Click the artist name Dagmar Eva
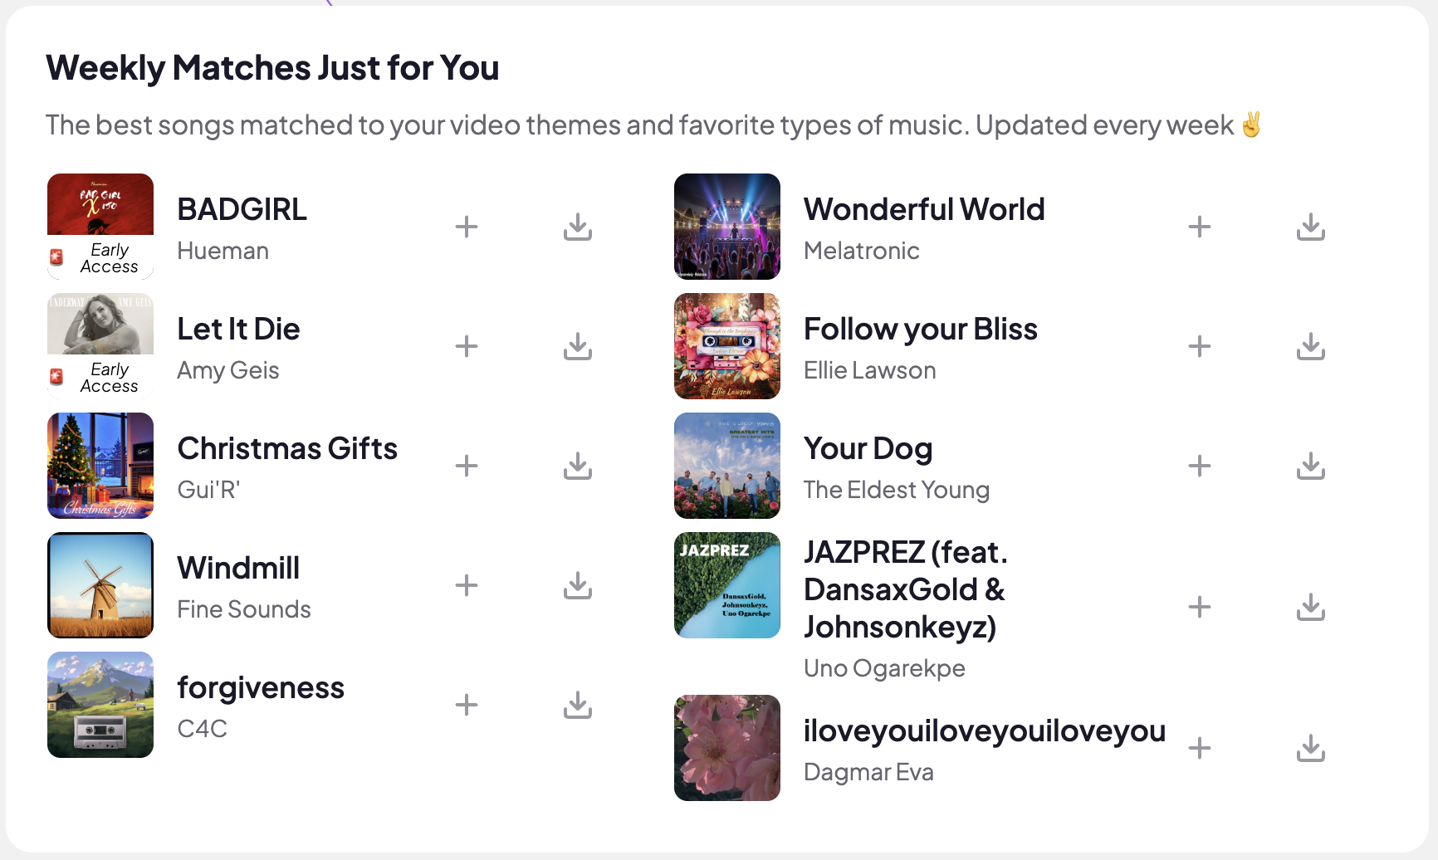The image size is (1438, 860). (x=868, y=772)
